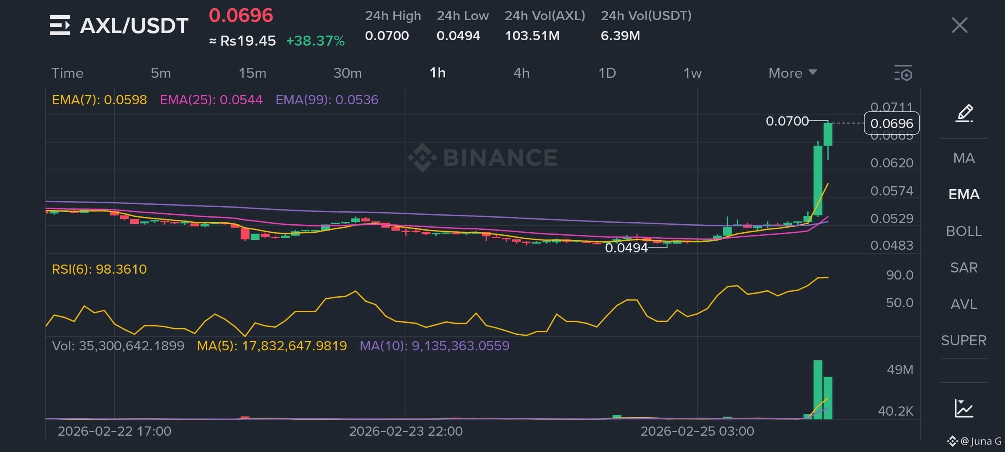1005x452 pixels.
Task: Click the 24h Low value 0.0494
Action: click(458, 36)
